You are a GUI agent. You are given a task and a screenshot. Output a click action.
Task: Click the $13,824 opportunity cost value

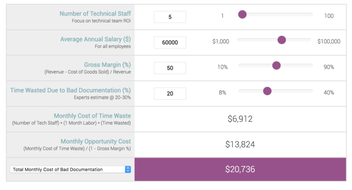tap(240, 145)
